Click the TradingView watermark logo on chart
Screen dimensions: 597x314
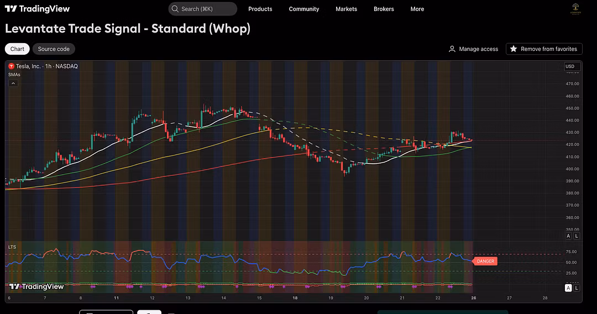click(x=36, y=286)
